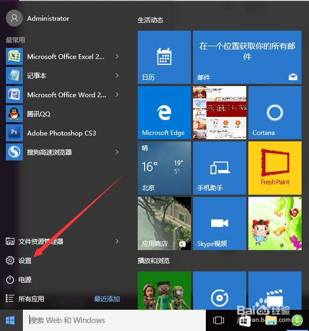The width and height of the screenshot is (309, 331).
Task: Open Task View on the taskbar
Action: tap(219, 320)
